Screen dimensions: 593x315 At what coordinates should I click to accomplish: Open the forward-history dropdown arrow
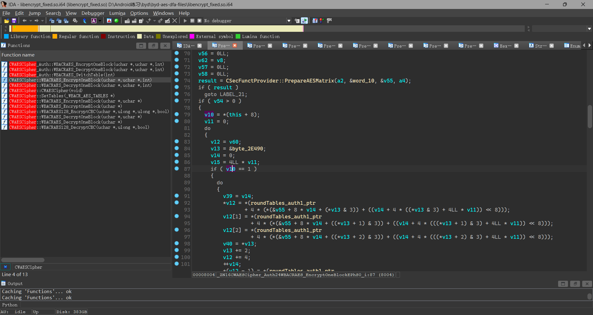pyautogui.click(x=42, y=21)
